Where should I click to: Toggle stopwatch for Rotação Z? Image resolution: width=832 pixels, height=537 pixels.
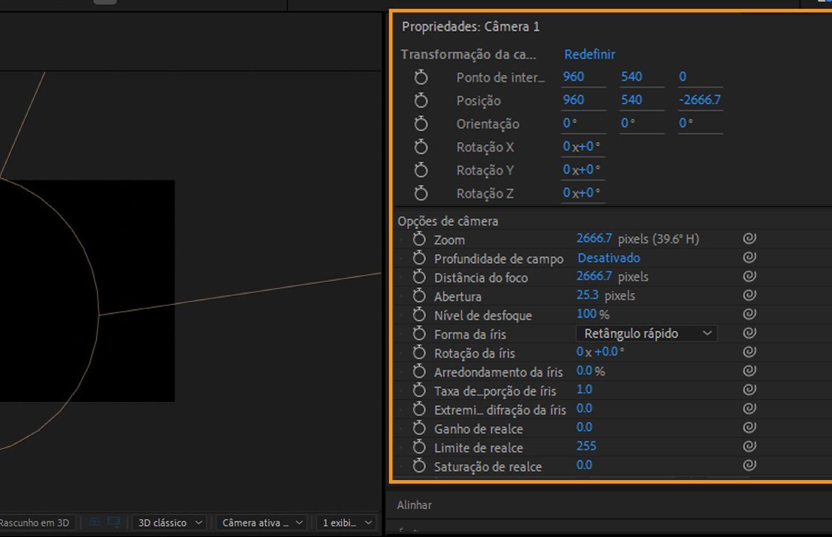click(x=421, y=193)
